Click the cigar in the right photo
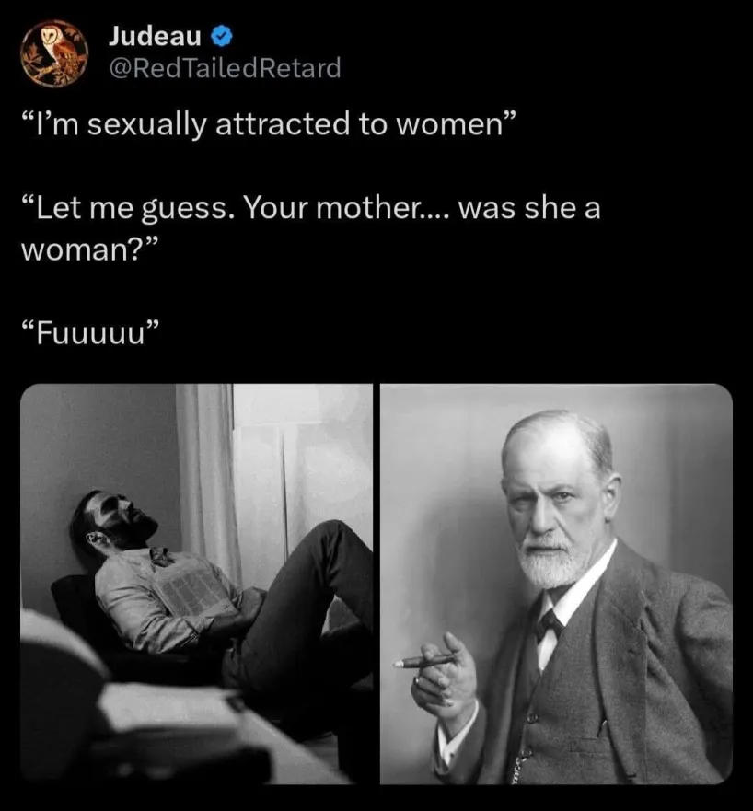Viewport: 753px width, 811px height. click(x=424, y=661)
